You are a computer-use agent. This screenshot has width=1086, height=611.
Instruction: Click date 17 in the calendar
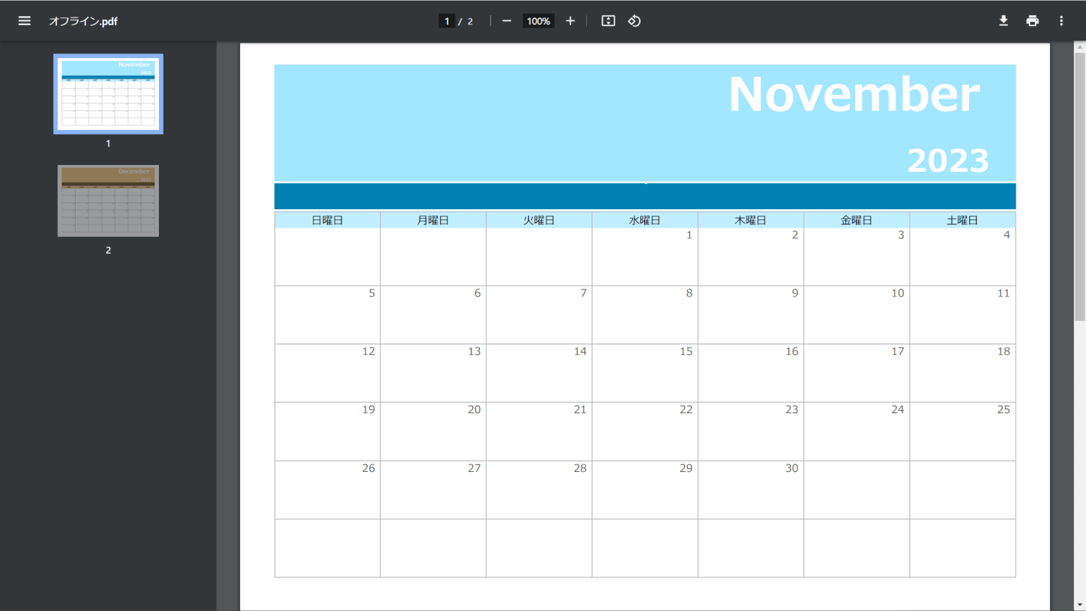pos(898,351)
